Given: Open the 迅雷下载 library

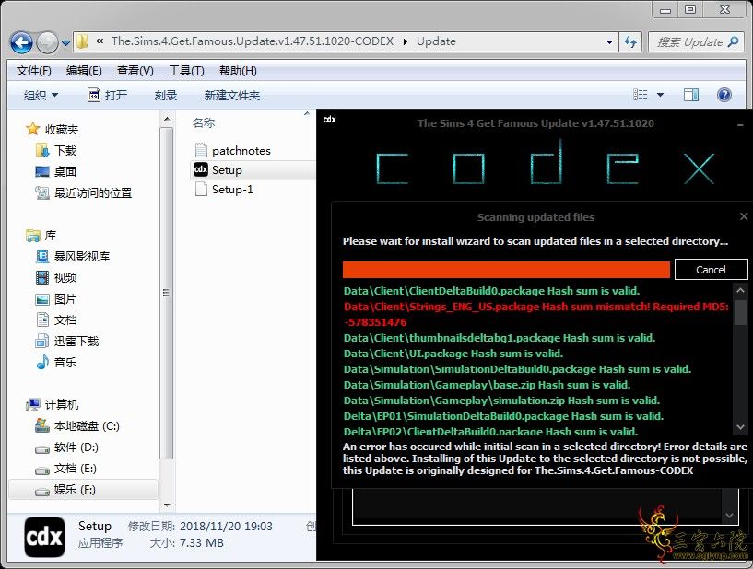Looking at the screenshot, I should (66, 341).
